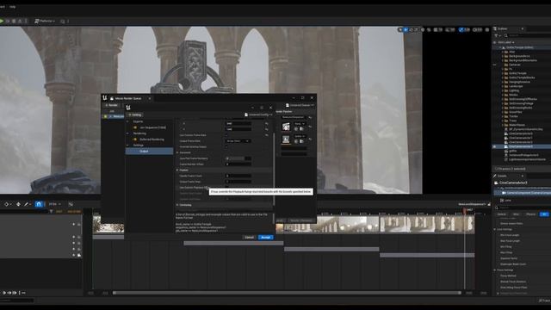The width and height of the screenshot is (551, 310).
Task: Click the Sequencer keyframe diamond icon
Action: pyautogui.click(x=6, y=204)
